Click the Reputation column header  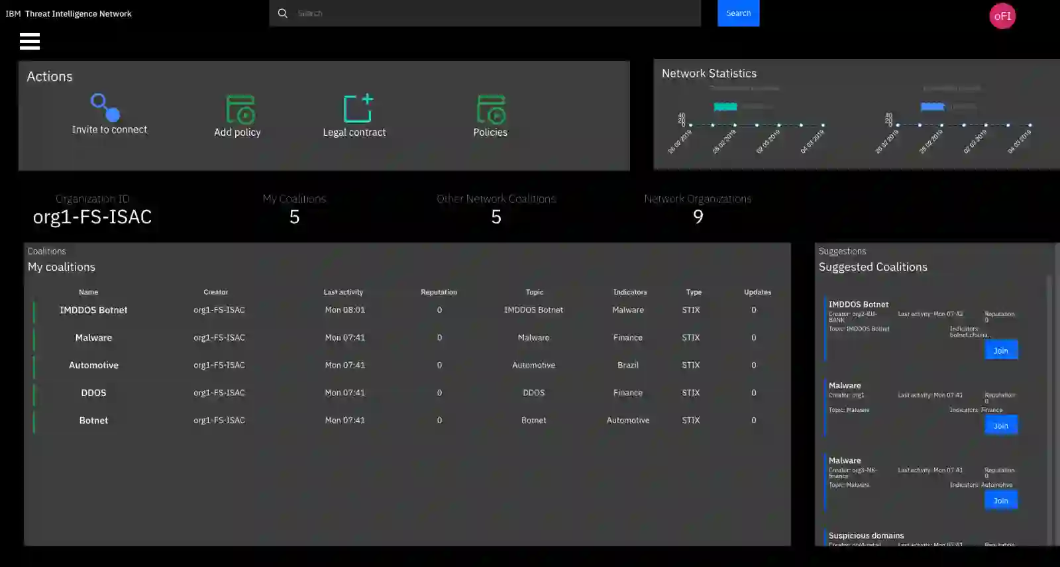click(x=439, y=292)
